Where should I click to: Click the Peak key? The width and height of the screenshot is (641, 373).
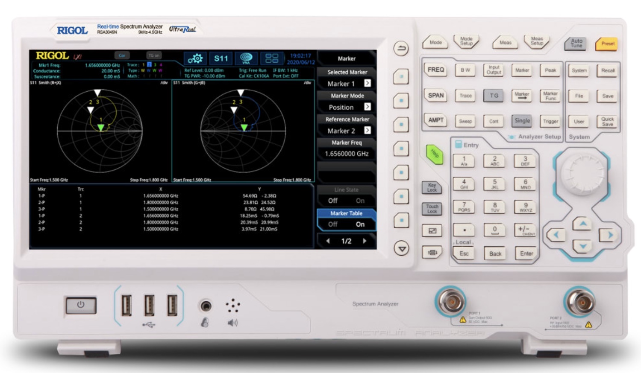pyautogui.click(x=550, y=70)
